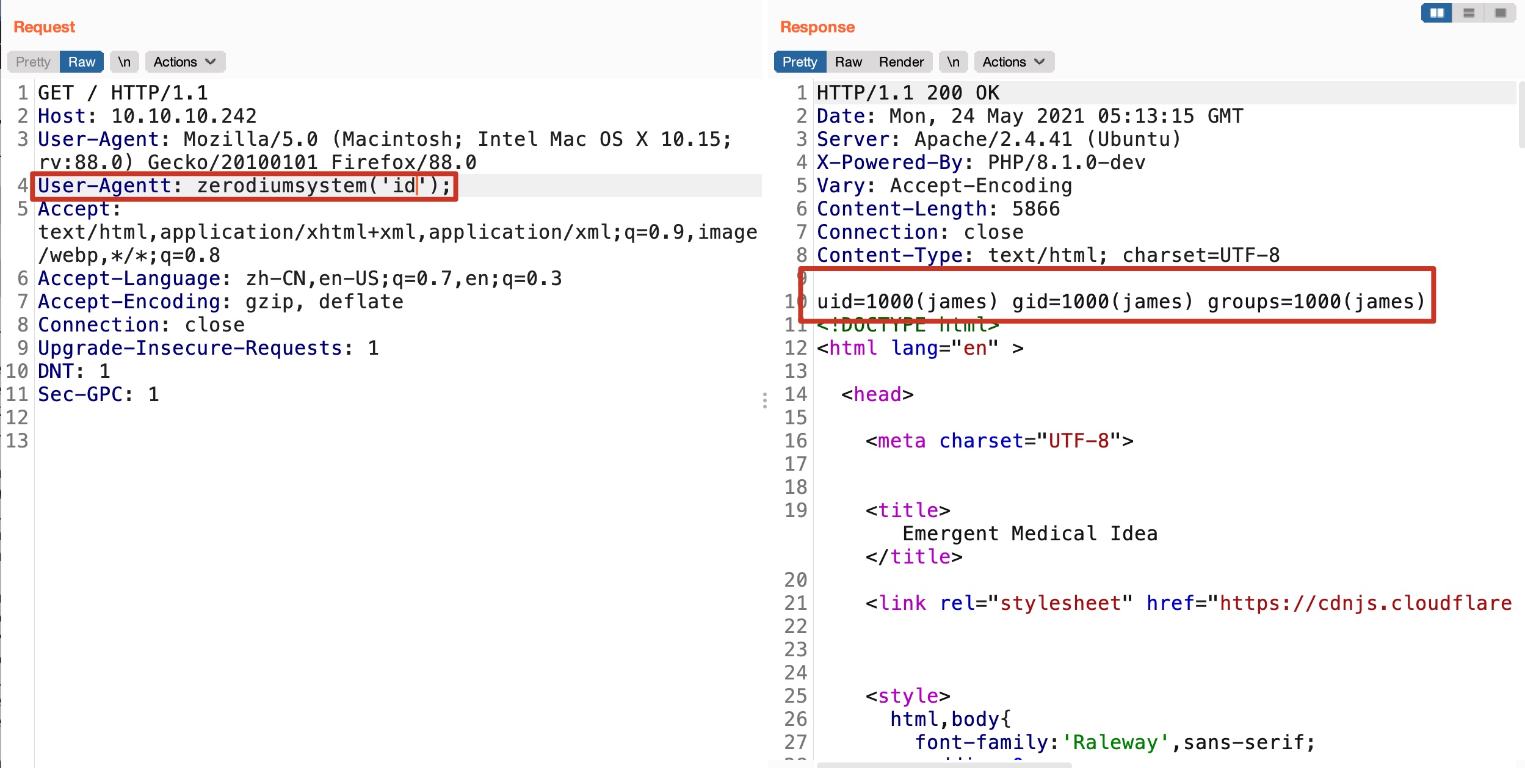The image size is (1525, 768).
Task: Choose the combined single-pane layout icon
Action: (x=1500, y=13)
